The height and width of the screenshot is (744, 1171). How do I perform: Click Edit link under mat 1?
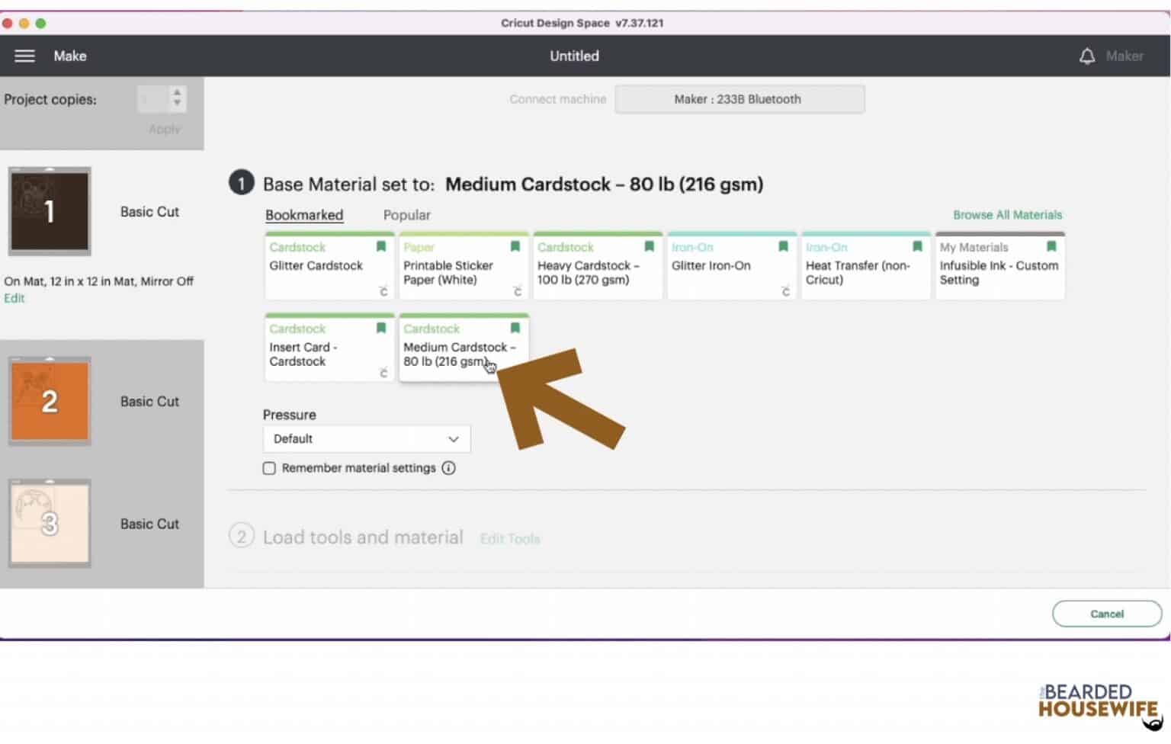(x=14, y=298)
